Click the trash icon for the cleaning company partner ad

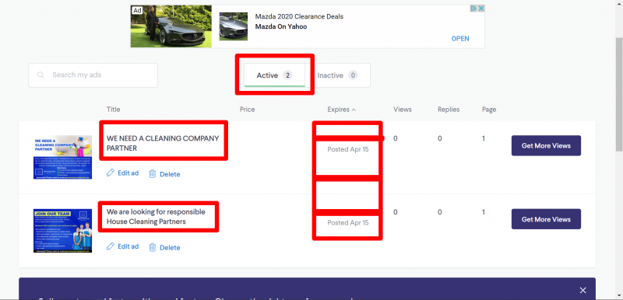[152, 173]
